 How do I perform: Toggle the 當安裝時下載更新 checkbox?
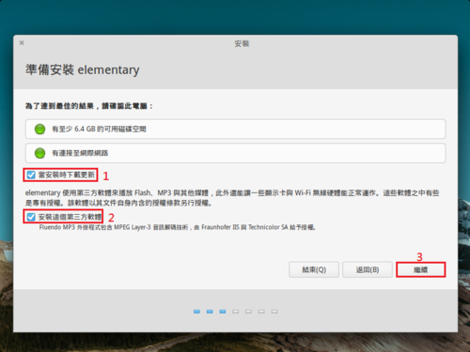point(31,175)
